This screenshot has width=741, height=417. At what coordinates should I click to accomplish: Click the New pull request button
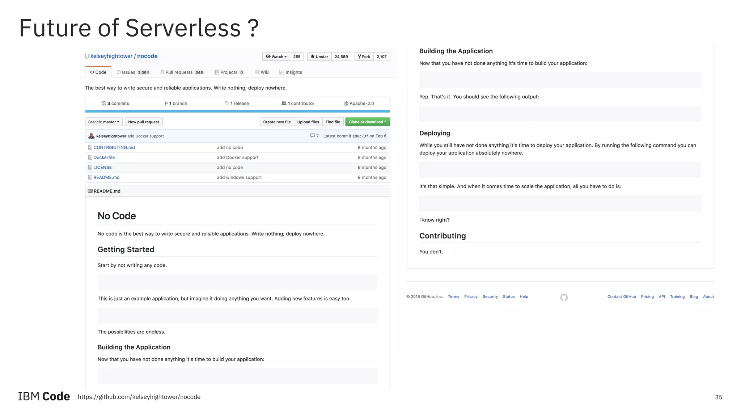143,122
